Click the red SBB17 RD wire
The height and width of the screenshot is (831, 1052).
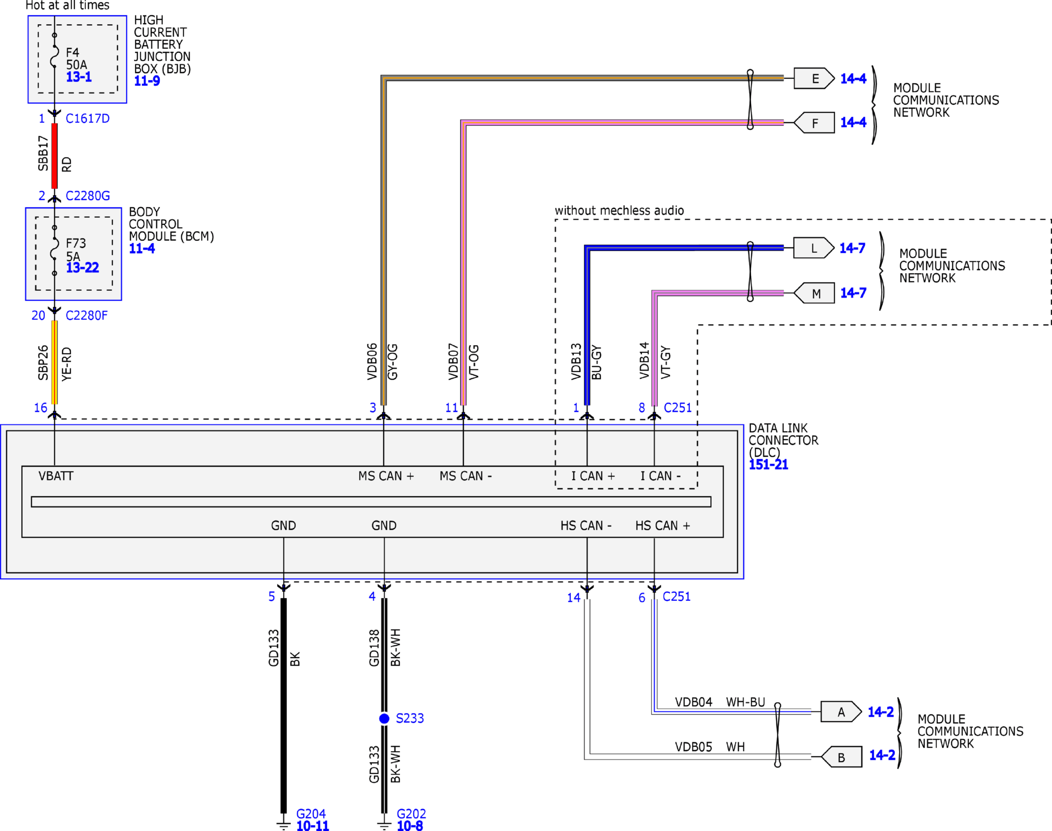(55, 156)
